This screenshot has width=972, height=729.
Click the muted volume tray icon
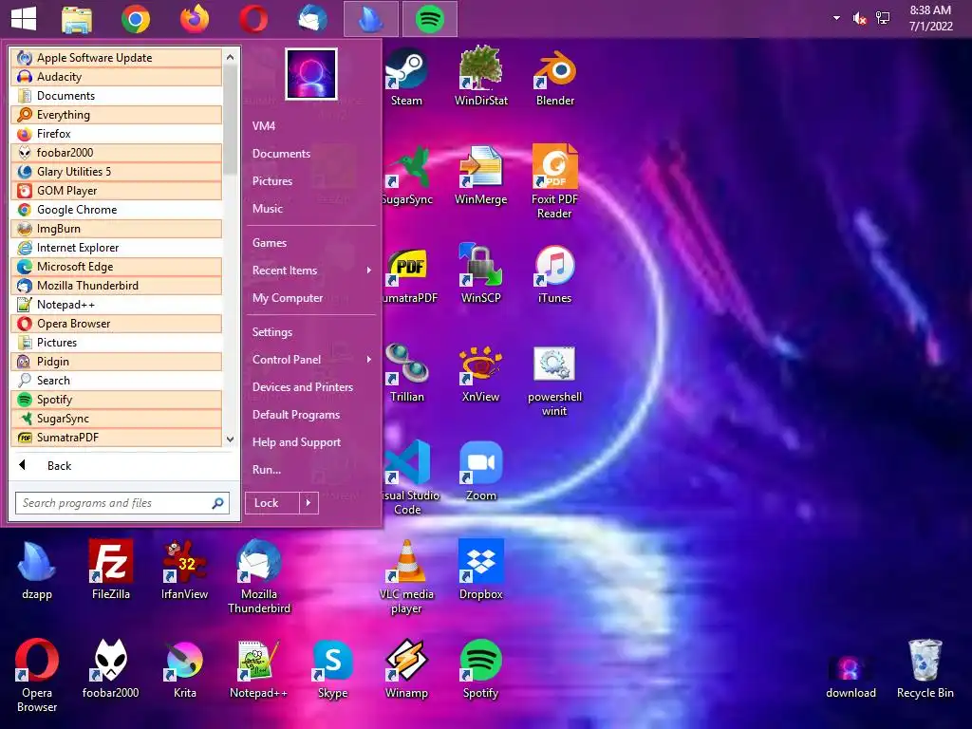[859, 19]
